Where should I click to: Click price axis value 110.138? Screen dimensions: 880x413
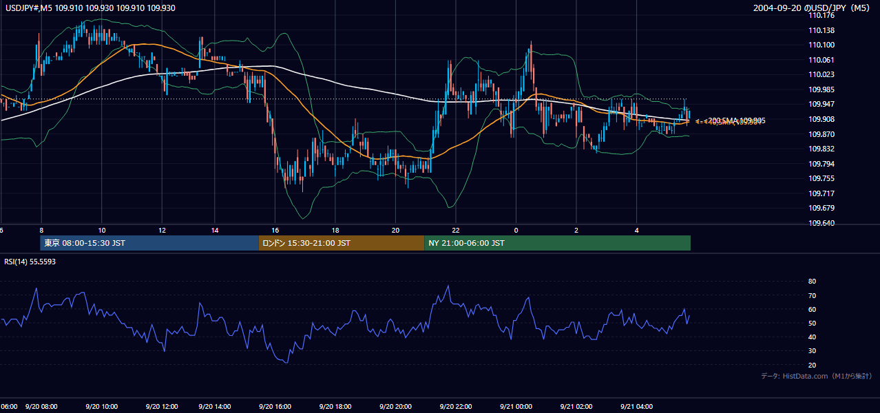coord(820,30)
